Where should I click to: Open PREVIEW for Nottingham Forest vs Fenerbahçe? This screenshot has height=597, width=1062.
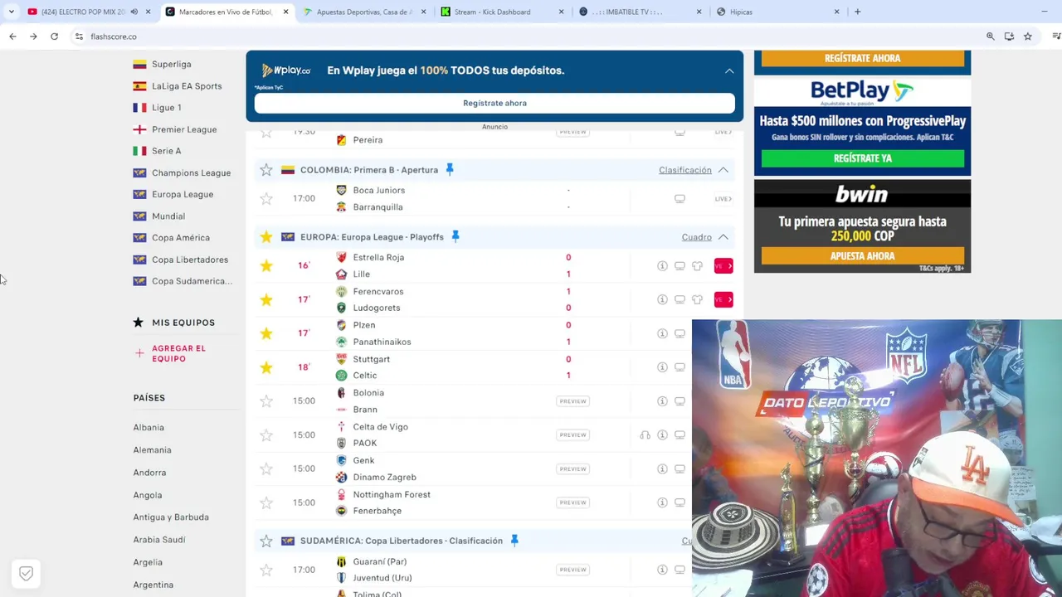tap(572, 502)
